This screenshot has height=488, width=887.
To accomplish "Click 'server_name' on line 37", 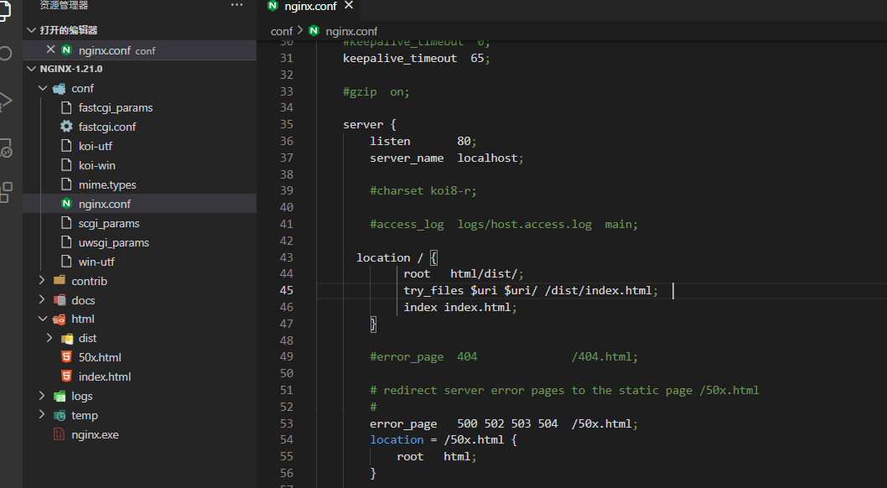I will coord(407,158).
